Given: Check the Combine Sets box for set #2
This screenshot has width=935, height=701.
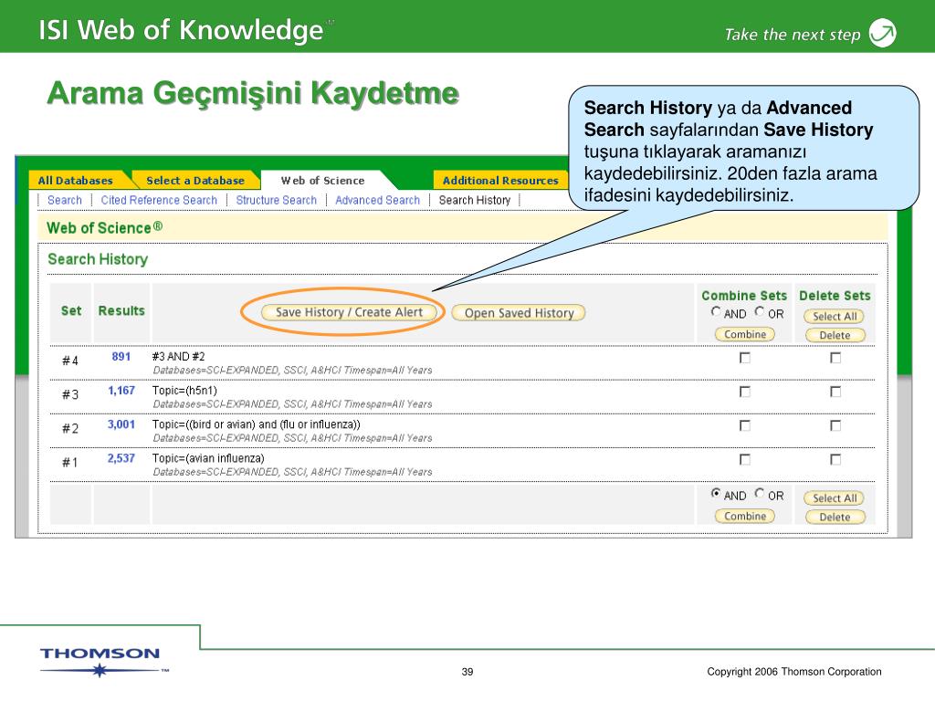Looking at the screenshot, I should point(745,425).
